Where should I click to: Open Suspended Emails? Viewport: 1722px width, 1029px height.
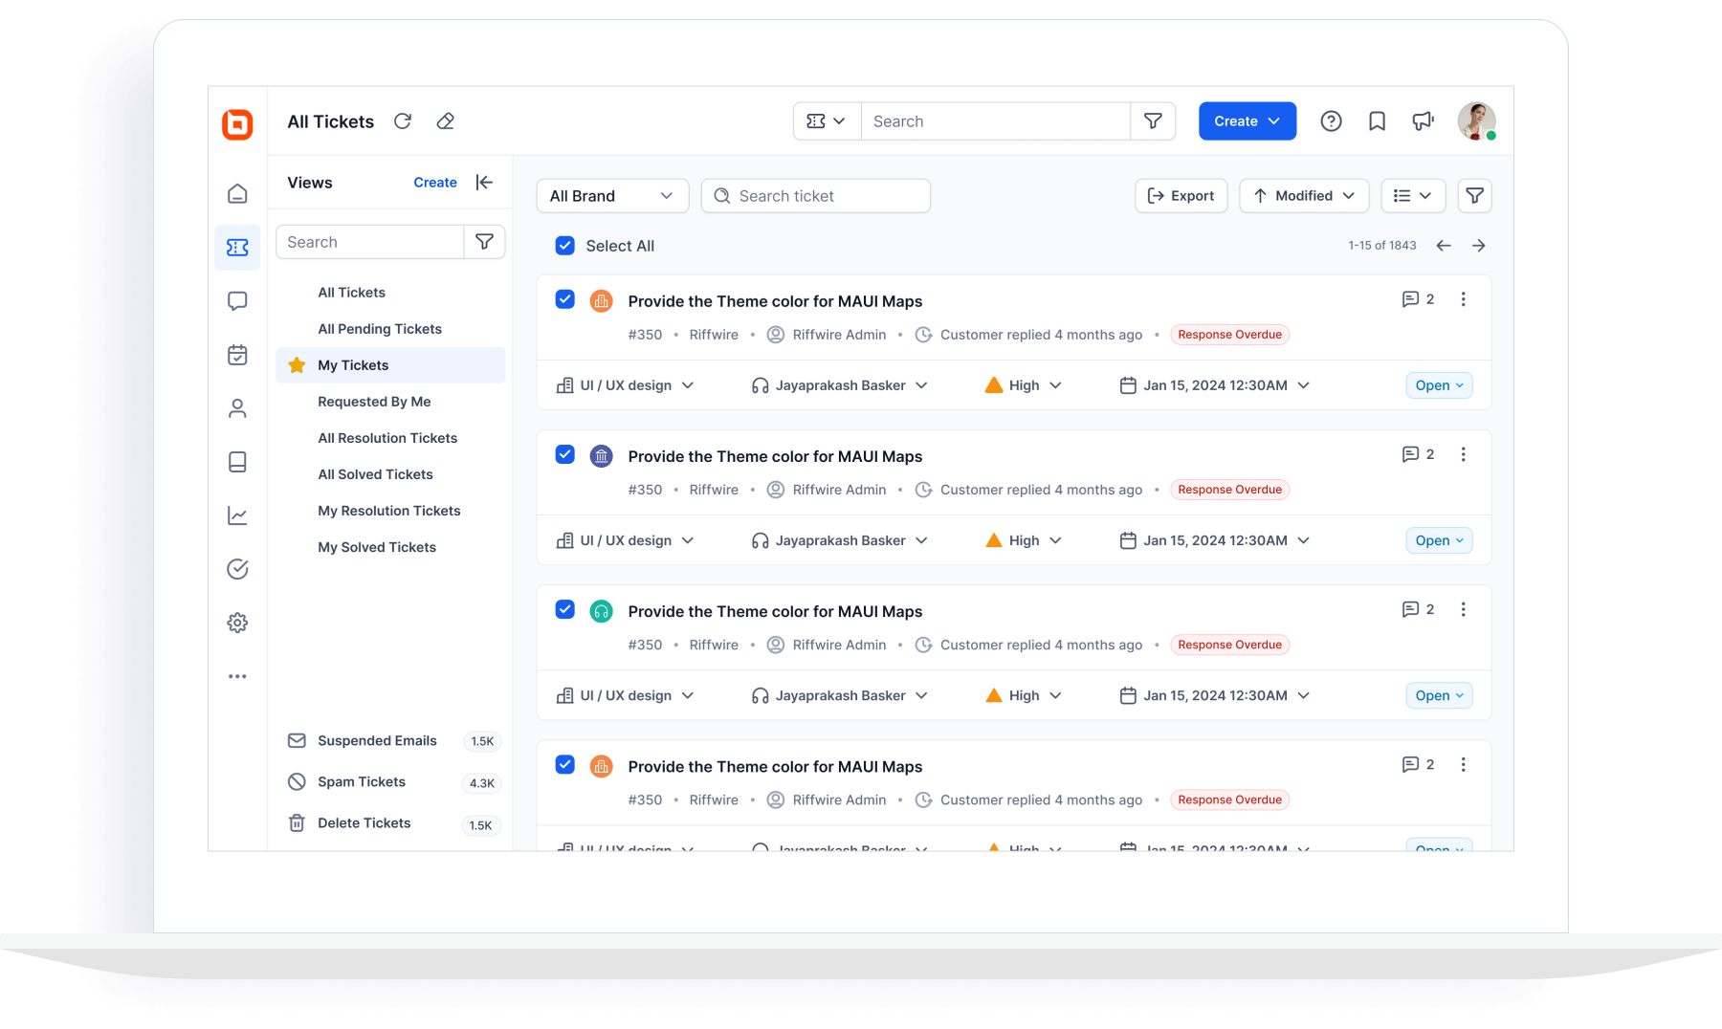pos(394,741)
